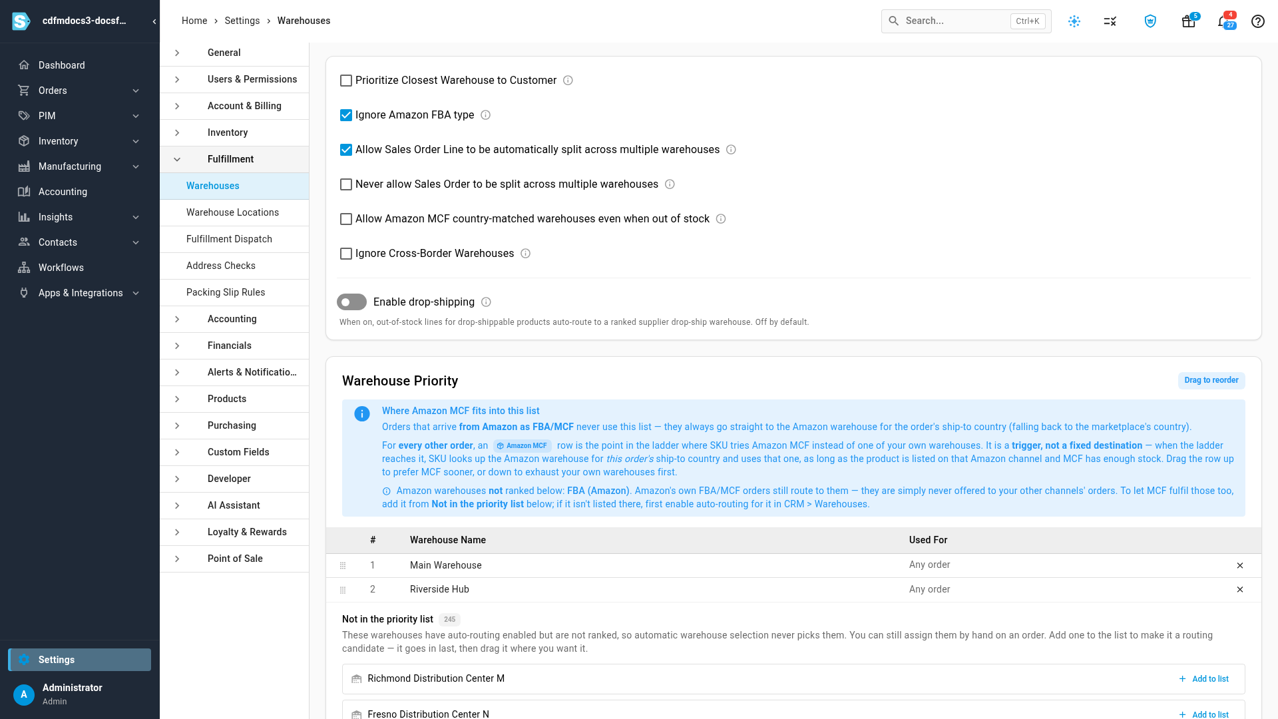Show info for Ignore Amazon FBA type
Image resolution: width=1278 pixels, height=719 pixels.
[486, 115]
